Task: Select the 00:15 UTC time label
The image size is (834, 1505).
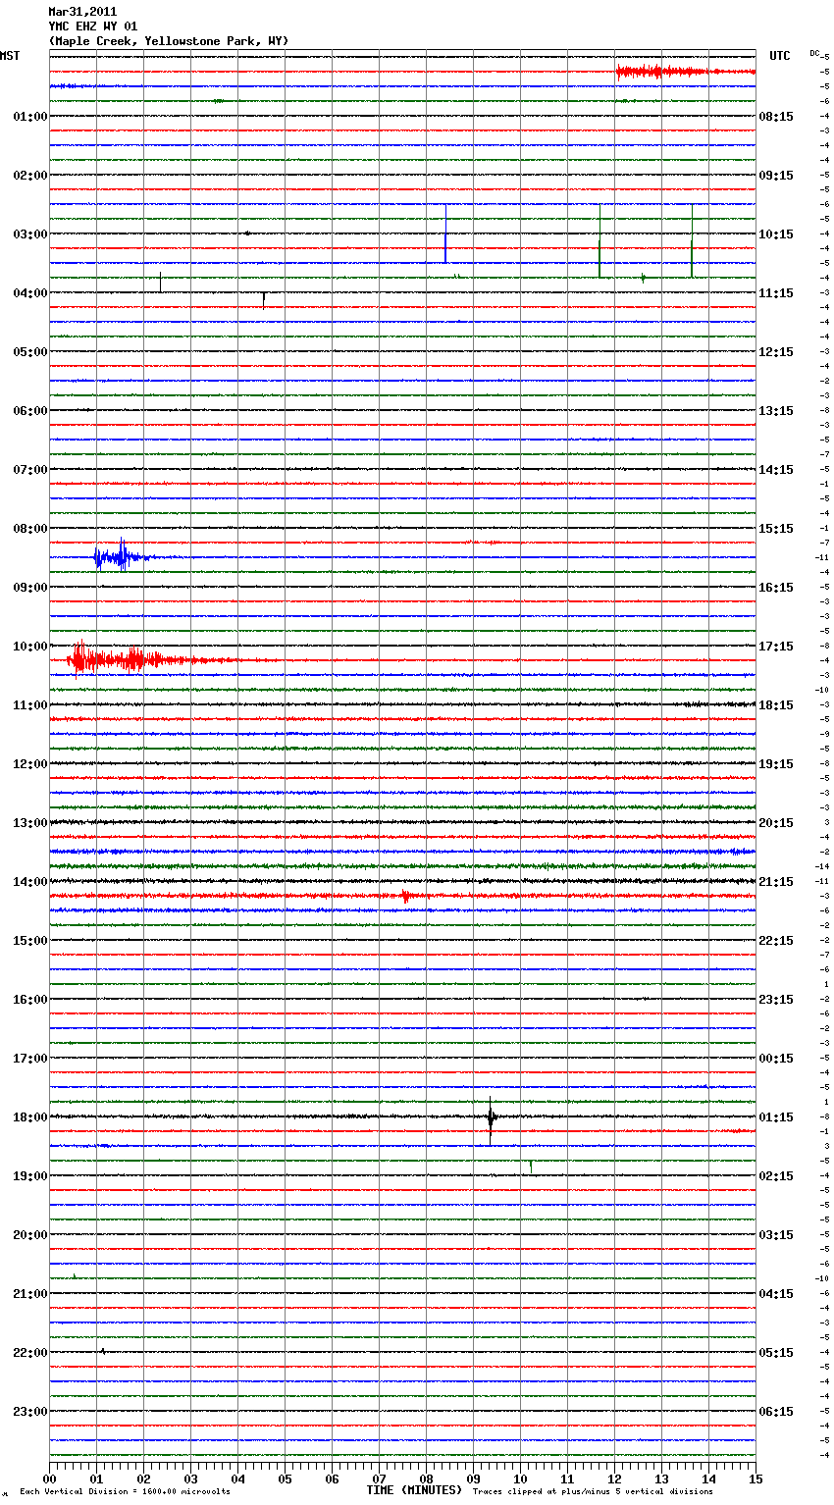Action: click(776, 1059)
